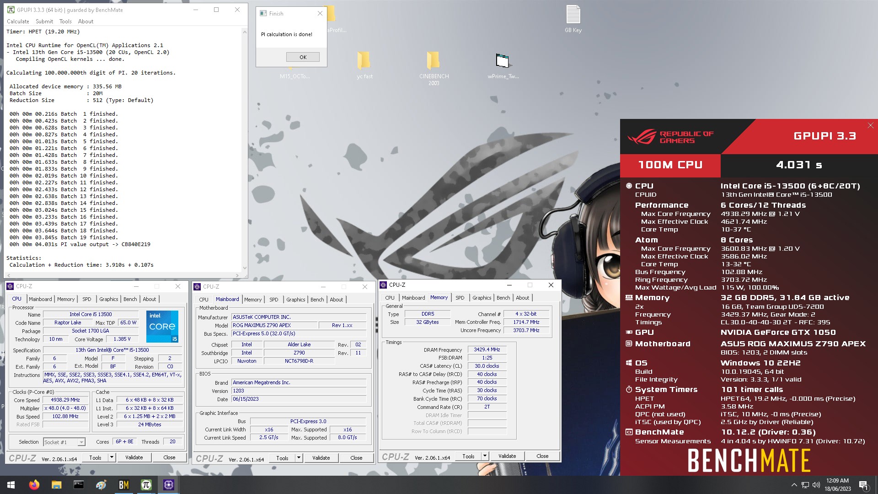This screenshot has height=494, width=878.
Task: Click the GPUPI scrollbar up arrow
Action: [244, 31]
